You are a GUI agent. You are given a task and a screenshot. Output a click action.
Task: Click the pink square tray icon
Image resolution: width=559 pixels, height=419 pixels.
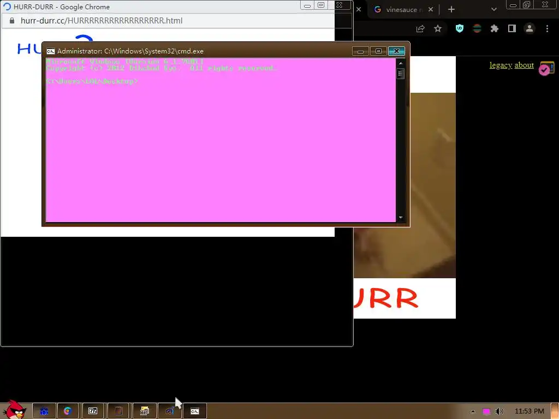(486, 411)
